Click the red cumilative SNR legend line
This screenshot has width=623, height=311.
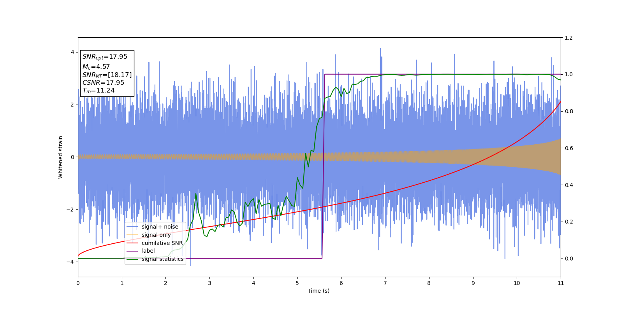(x=132, y=243)
